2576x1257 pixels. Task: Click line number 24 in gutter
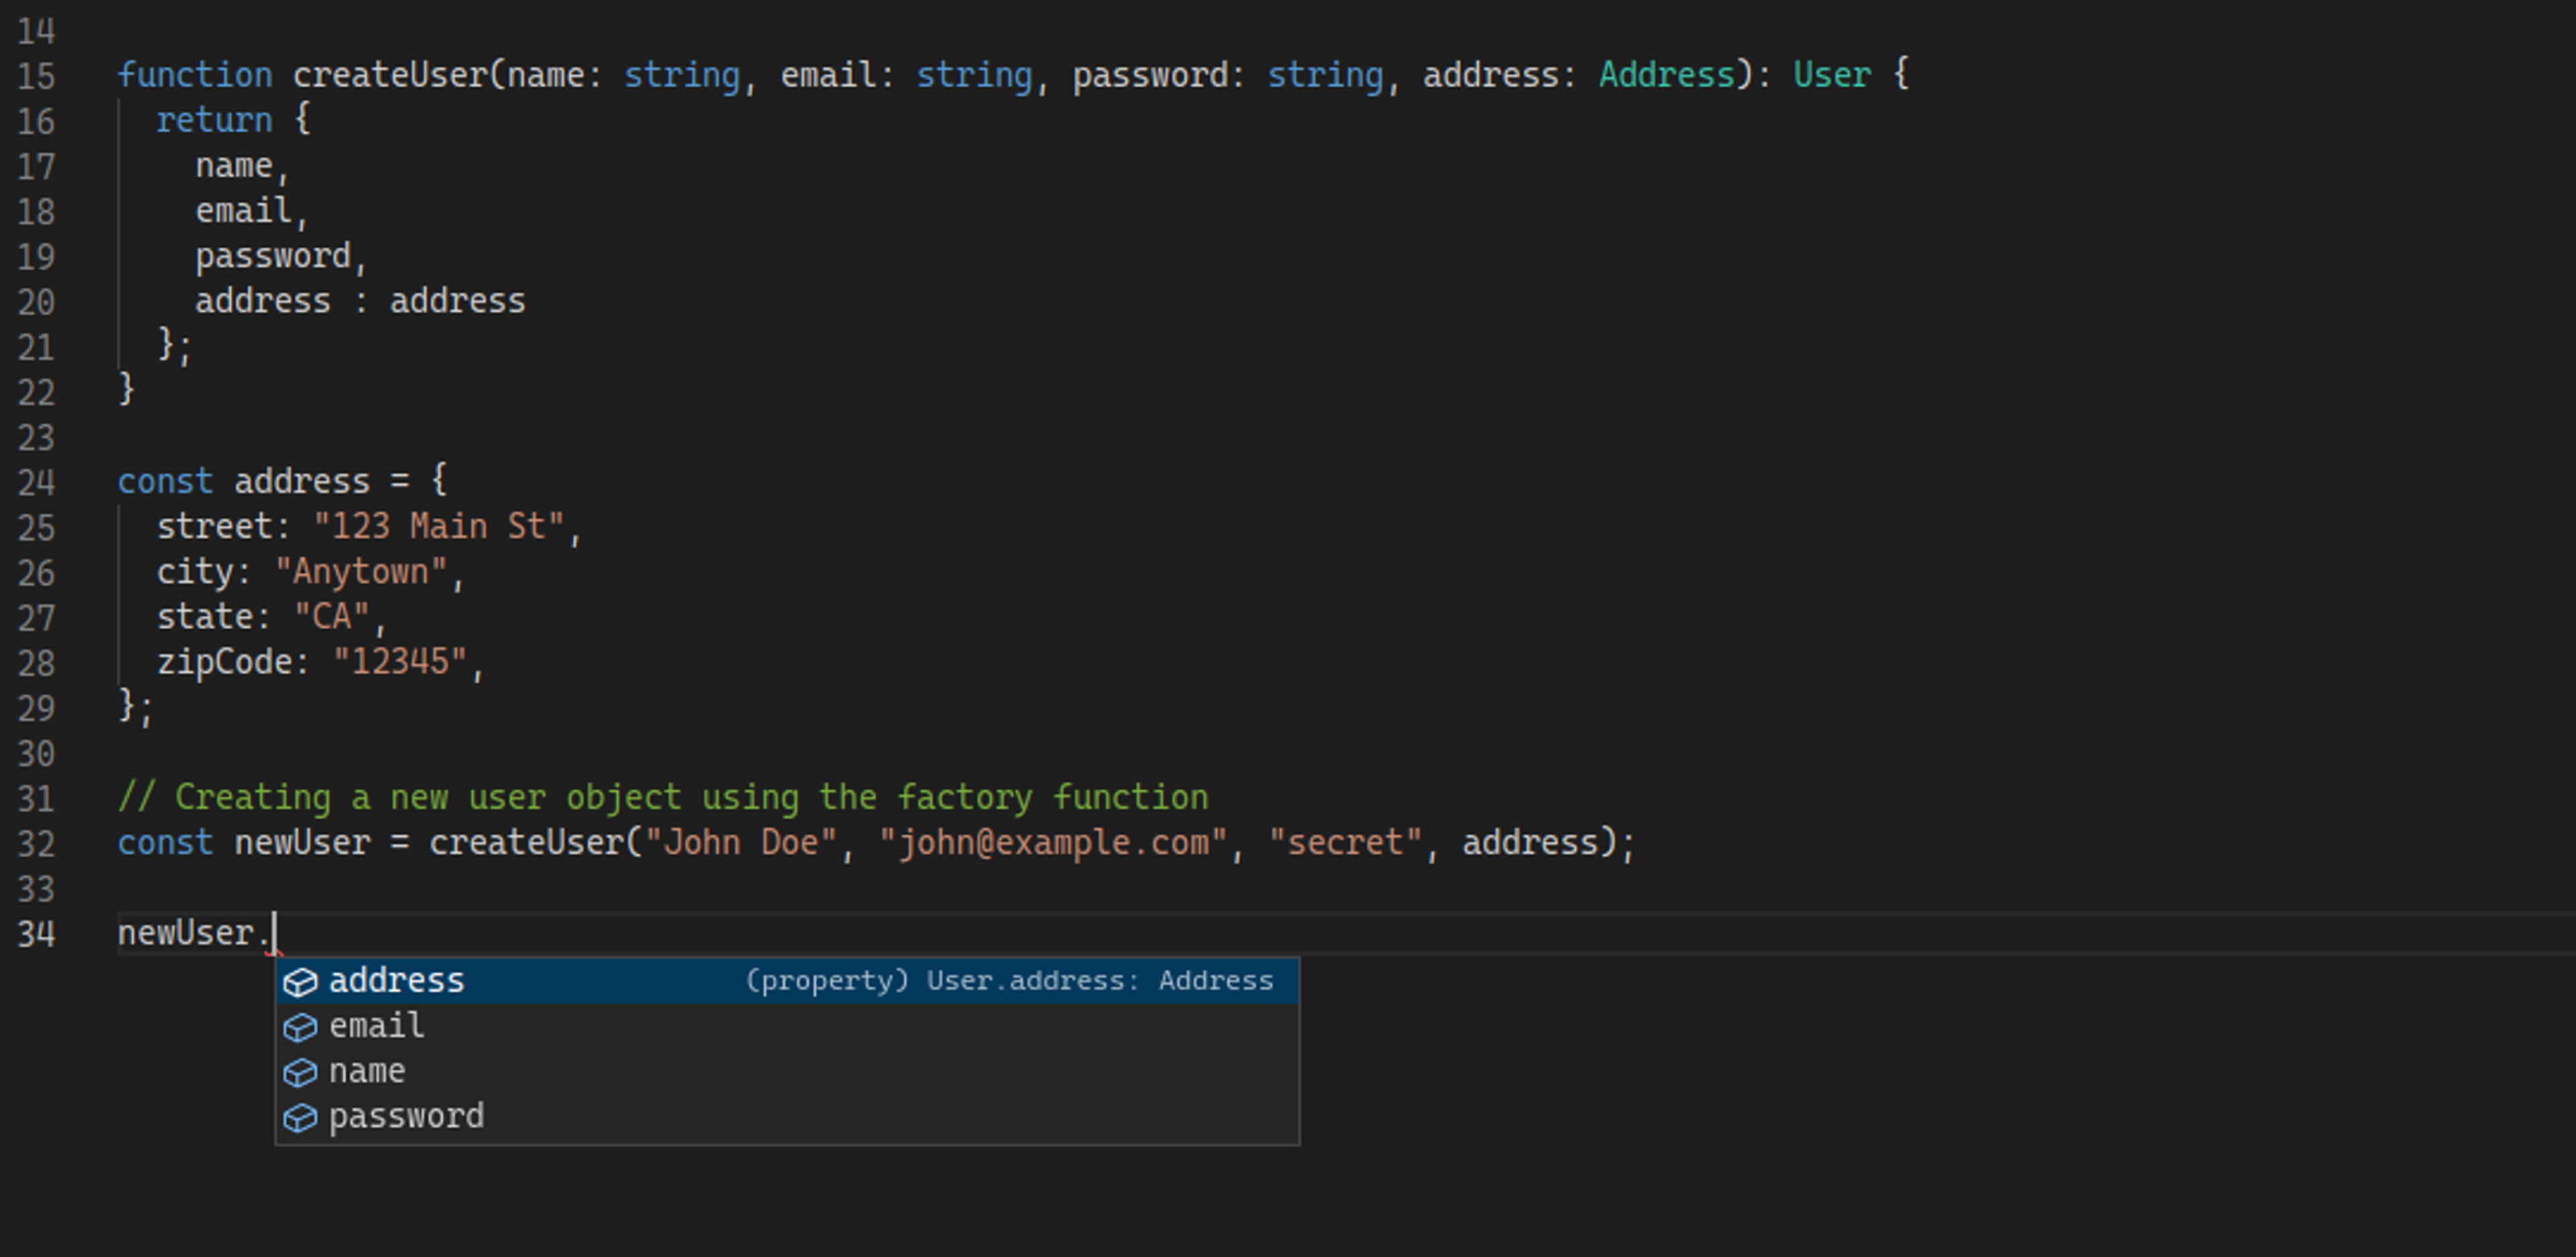(x=37, y=483)
